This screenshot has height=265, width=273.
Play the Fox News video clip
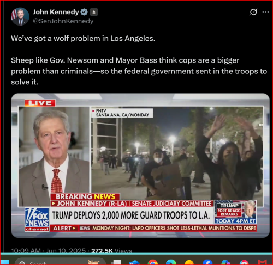pos(140,165)
